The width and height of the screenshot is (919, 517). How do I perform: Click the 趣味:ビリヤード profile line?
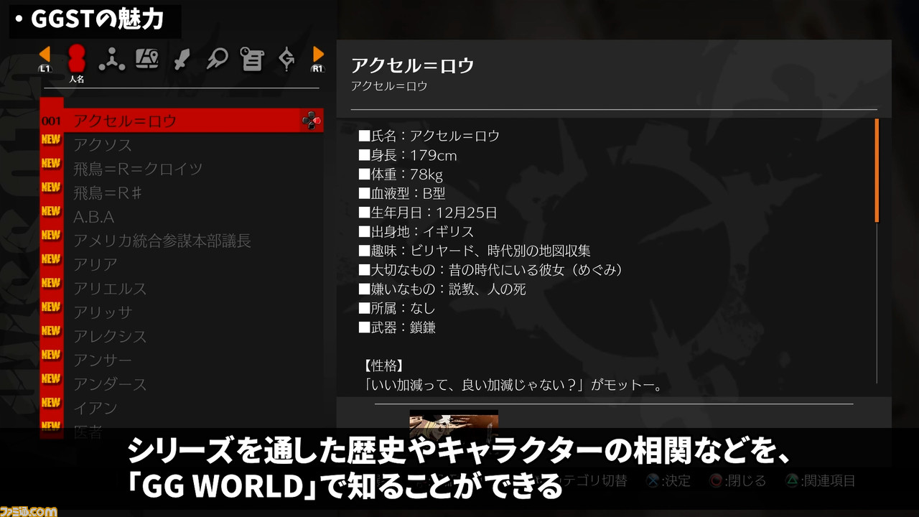coord(475,251)
